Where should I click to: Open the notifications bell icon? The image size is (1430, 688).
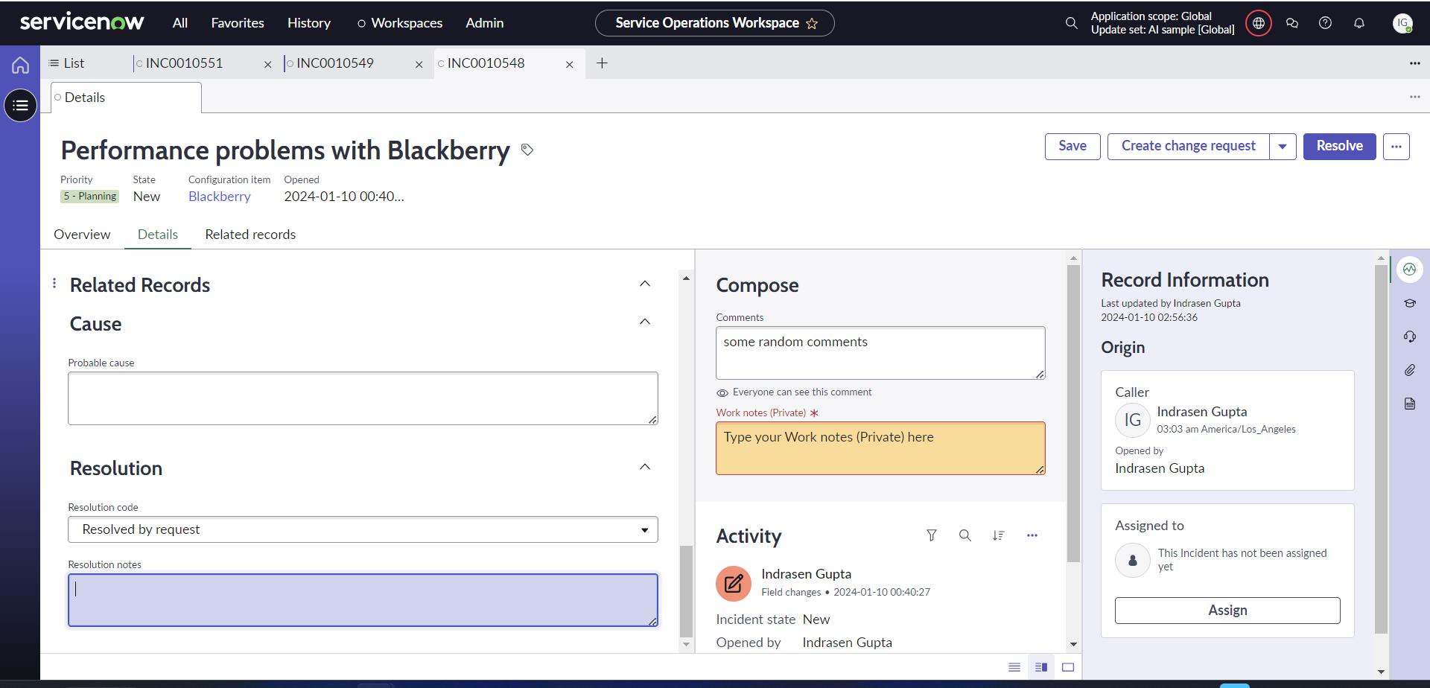pos(1359,23)
